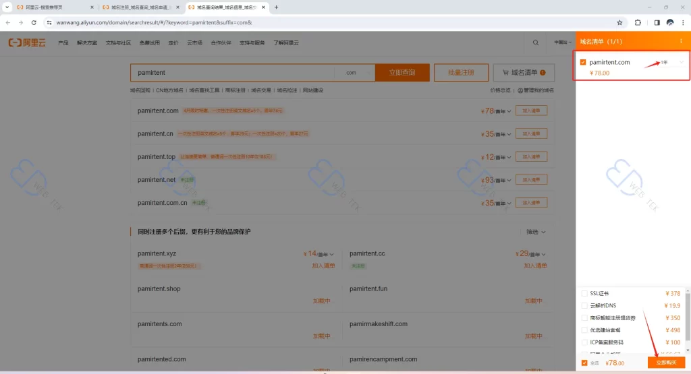Open the .com suffix dropdown in search
The image size is (691, 374).
coord(355,73)
